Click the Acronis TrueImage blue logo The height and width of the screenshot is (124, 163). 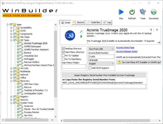70,35
